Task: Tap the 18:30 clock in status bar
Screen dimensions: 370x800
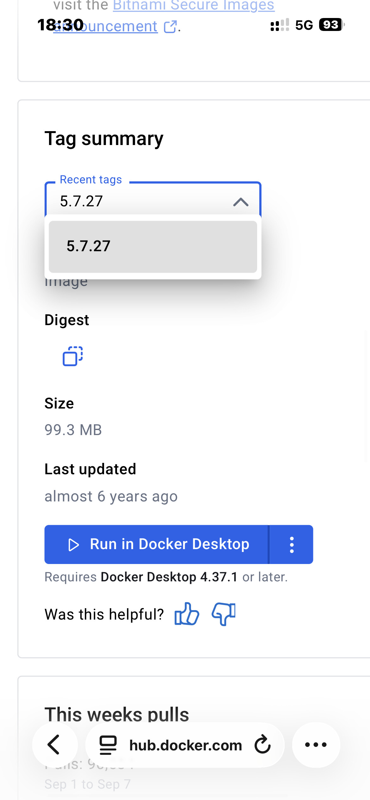Action: [60, 25]
